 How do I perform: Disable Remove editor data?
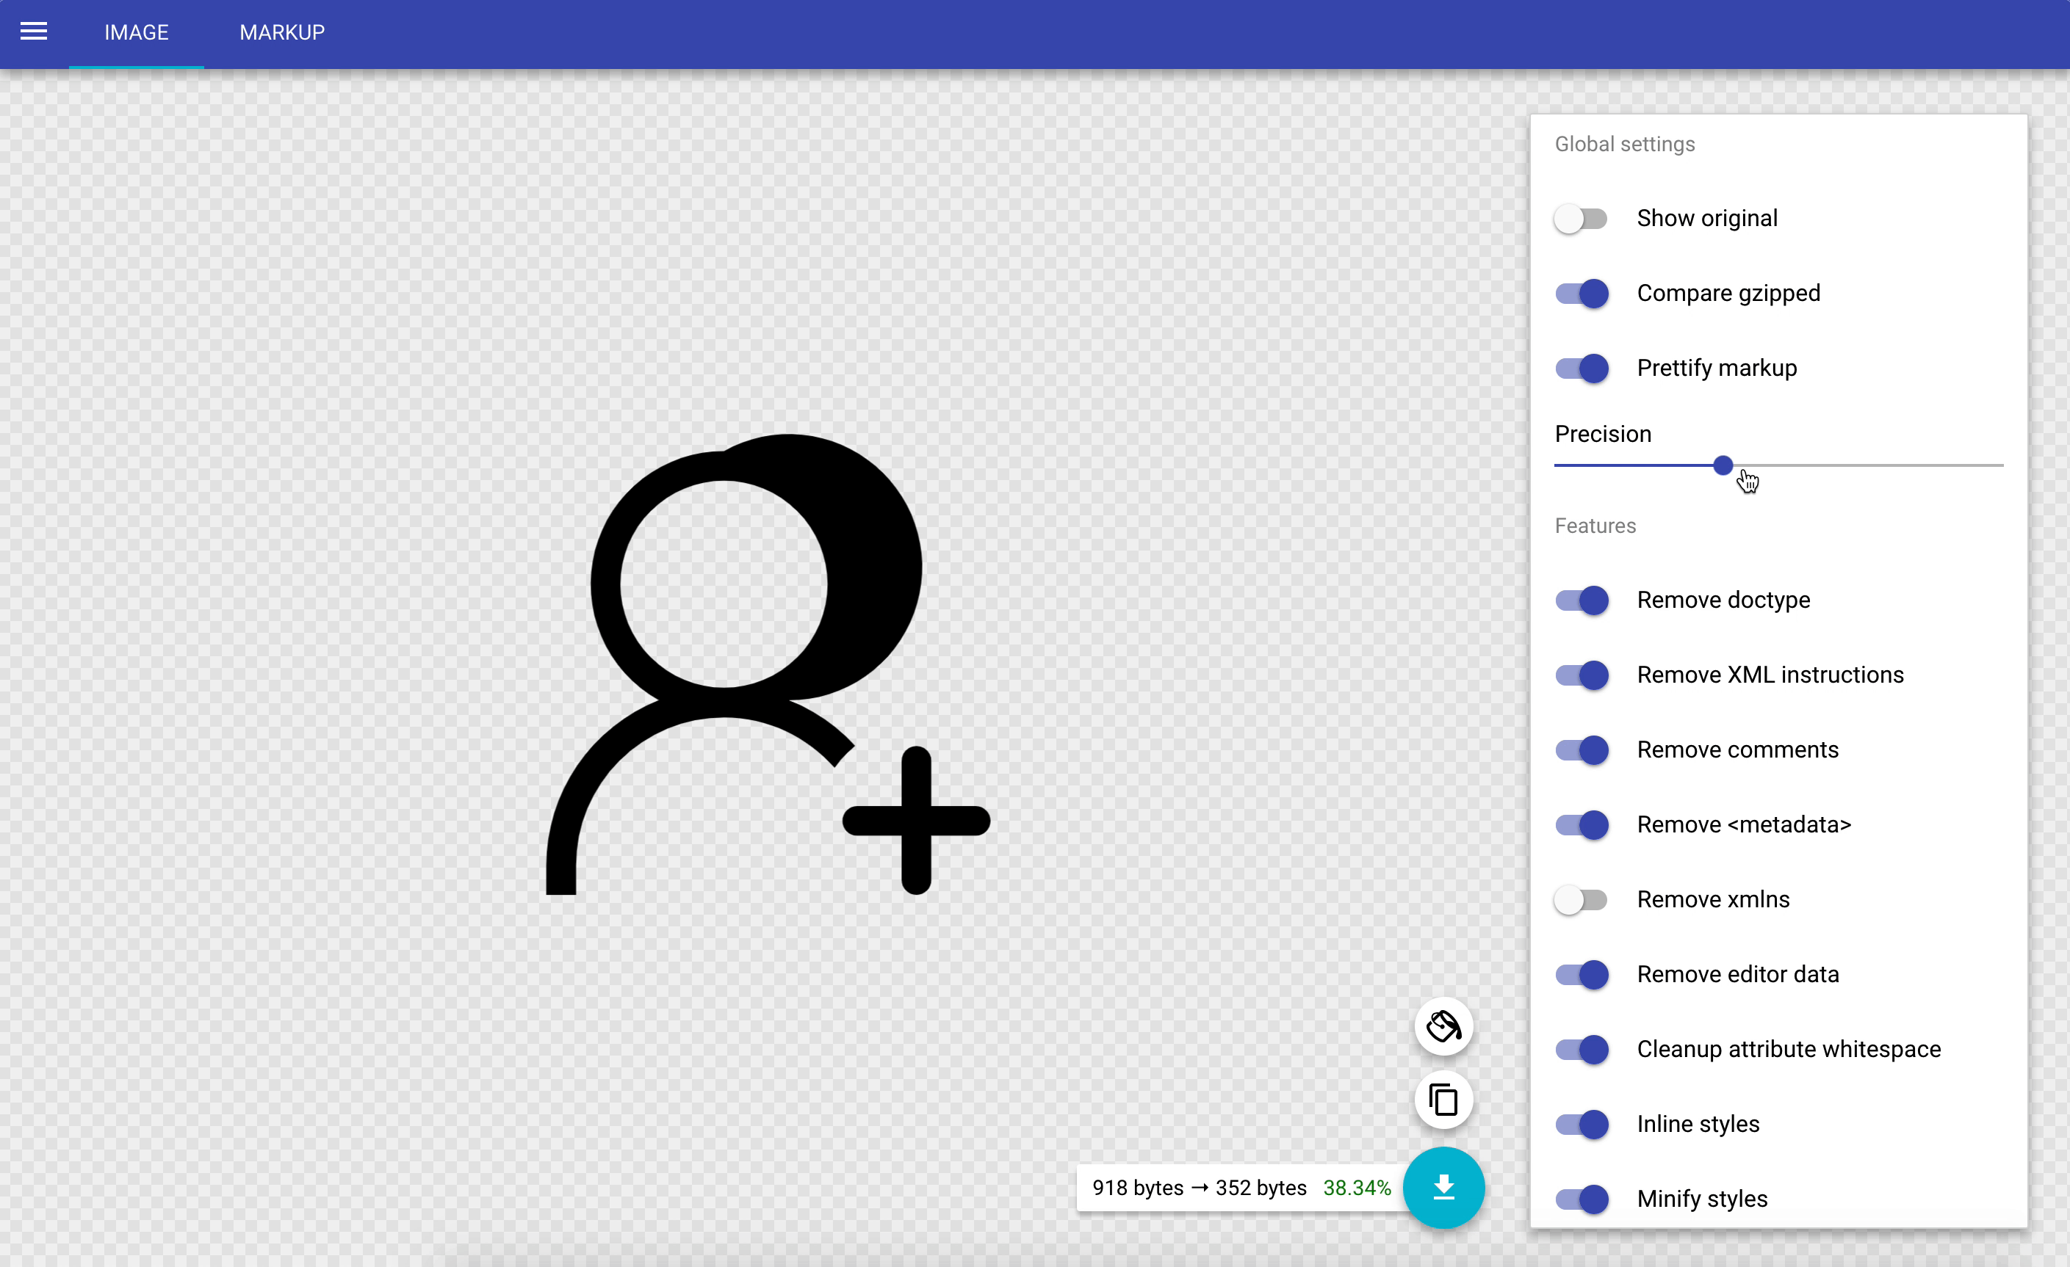[1582, 974]
